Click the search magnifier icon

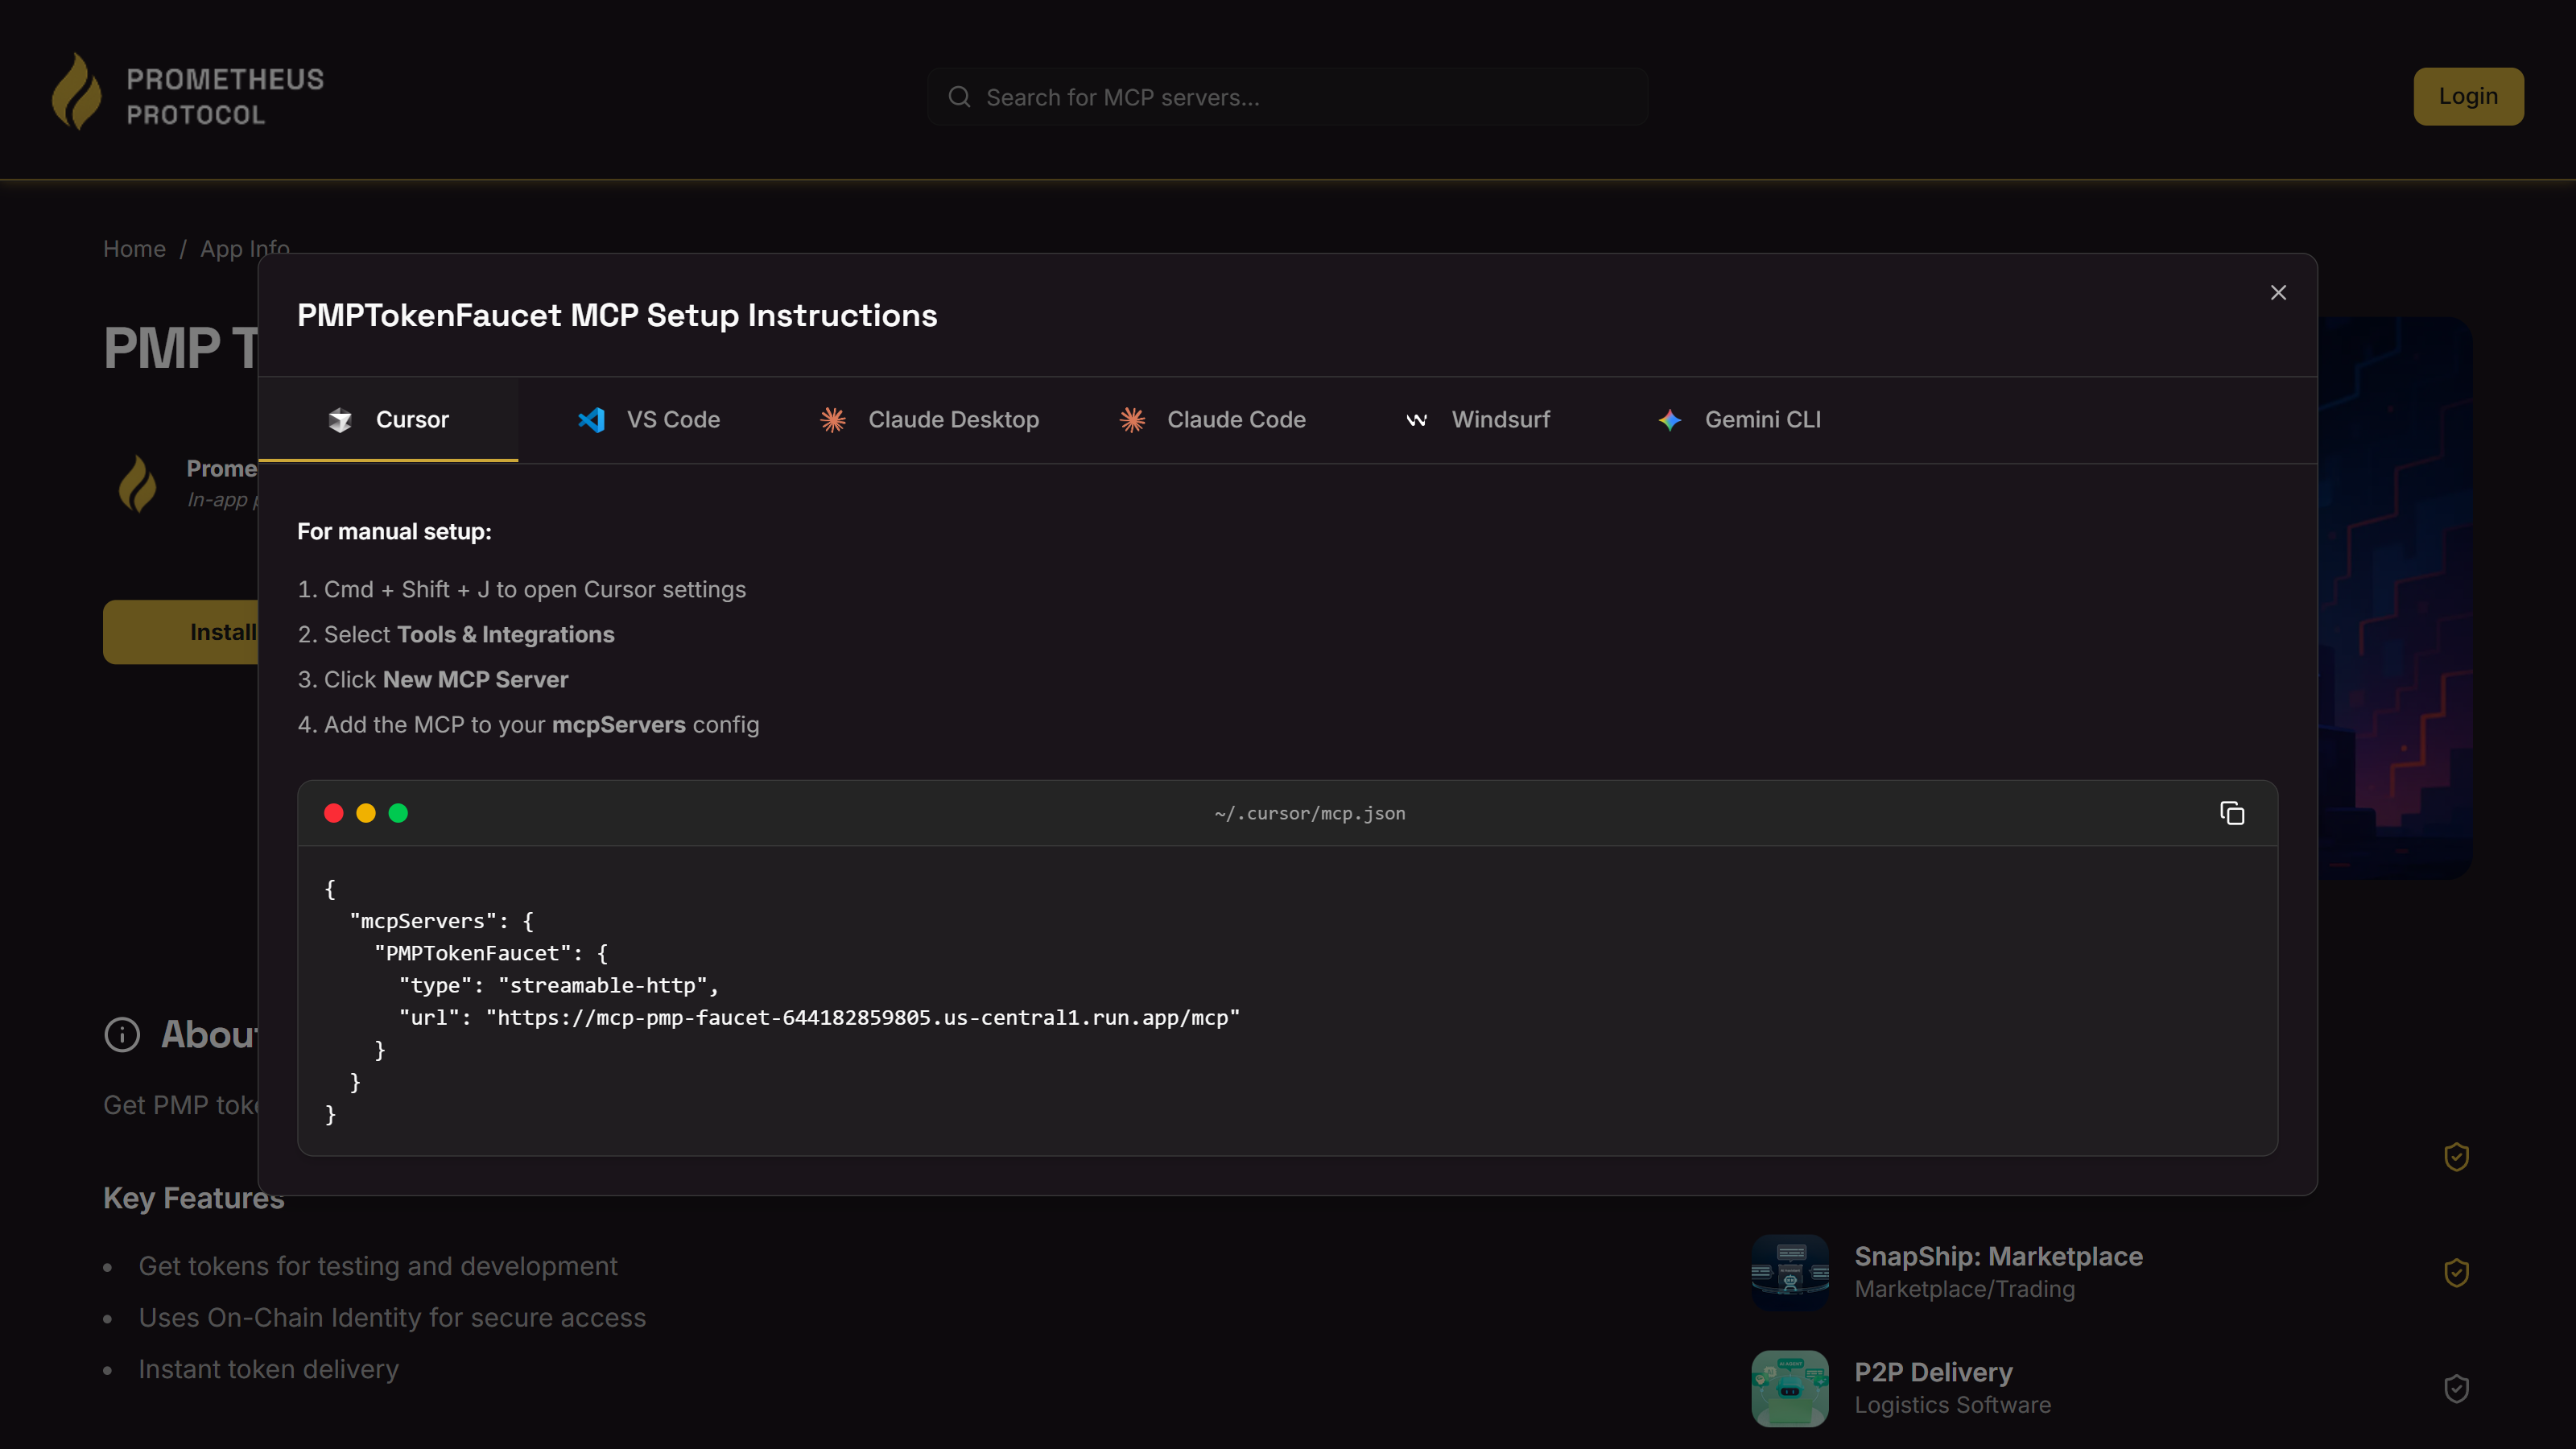959,97
